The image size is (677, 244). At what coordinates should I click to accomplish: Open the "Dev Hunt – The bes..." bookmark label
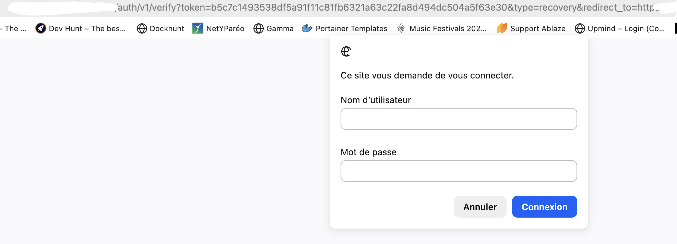(87, 28)
